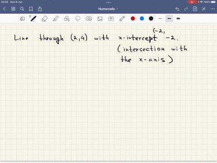Expand the Numerade notebook title dropdown
Screen dimensions: 217x163
[x=108, y=9]
